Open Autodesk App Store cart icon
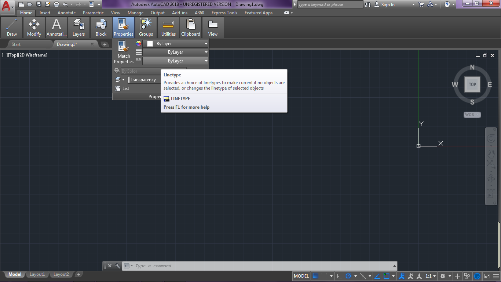Viewport: 501px width, 282px height. tap(421, 4)
